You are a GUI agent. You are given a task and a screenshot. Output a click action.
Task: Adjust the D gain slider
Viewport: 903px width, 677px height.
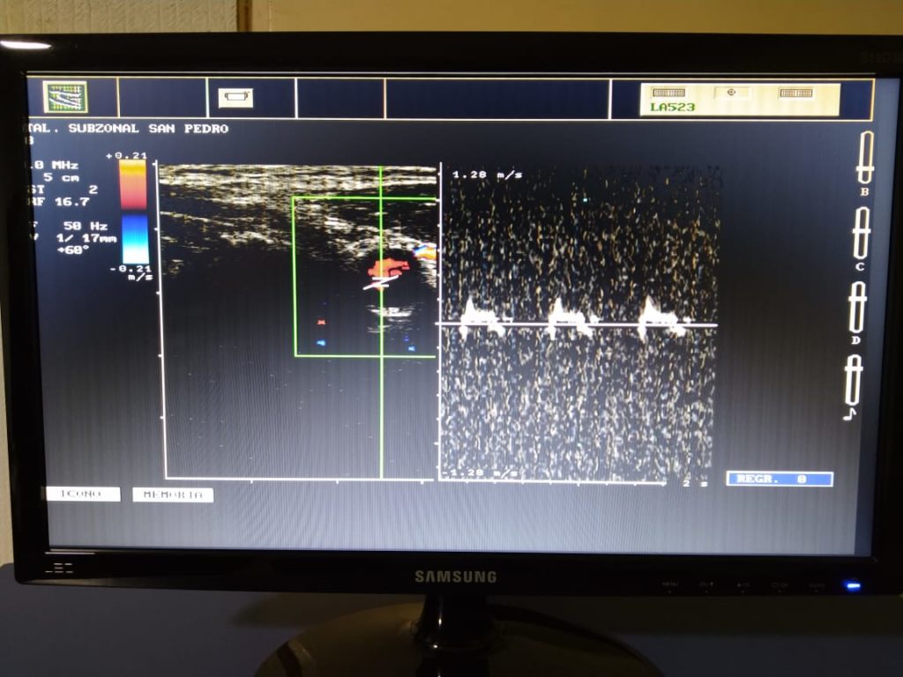click(857, 308)
